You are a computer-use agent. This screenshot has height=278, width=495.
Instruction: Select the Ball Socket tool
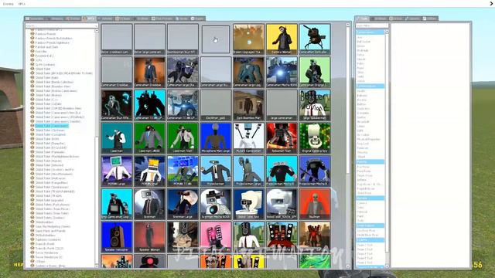[364, 42]
